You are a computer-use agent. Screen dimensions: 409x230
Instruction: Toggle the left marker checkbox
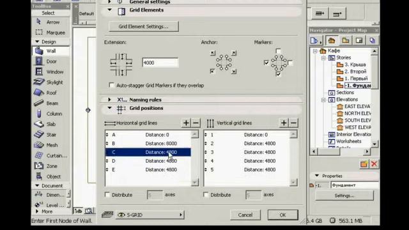click(266, 63)
